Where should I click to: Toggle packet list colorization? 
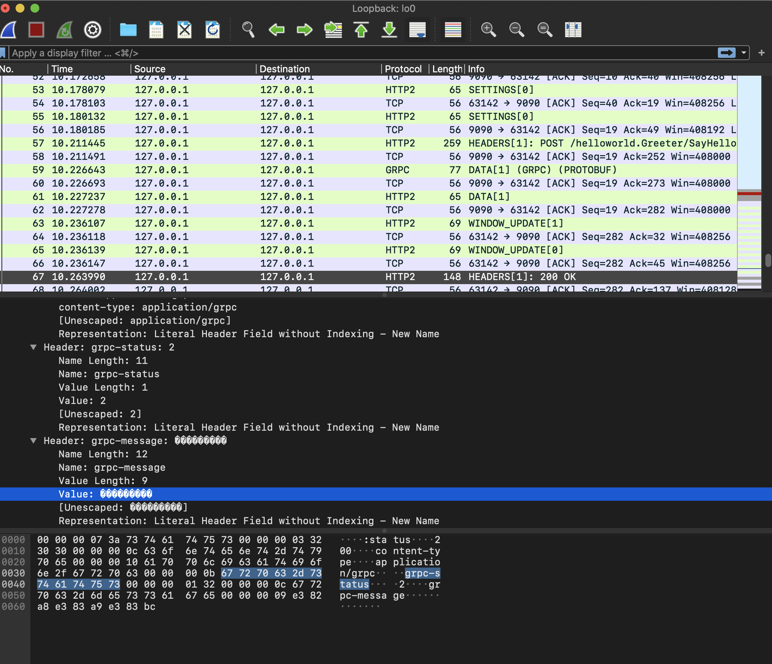[x=452, y=30]
